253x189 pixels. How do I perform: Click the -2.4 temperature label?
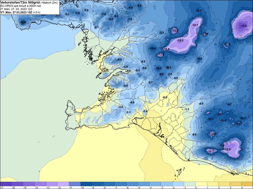point(145,111)
